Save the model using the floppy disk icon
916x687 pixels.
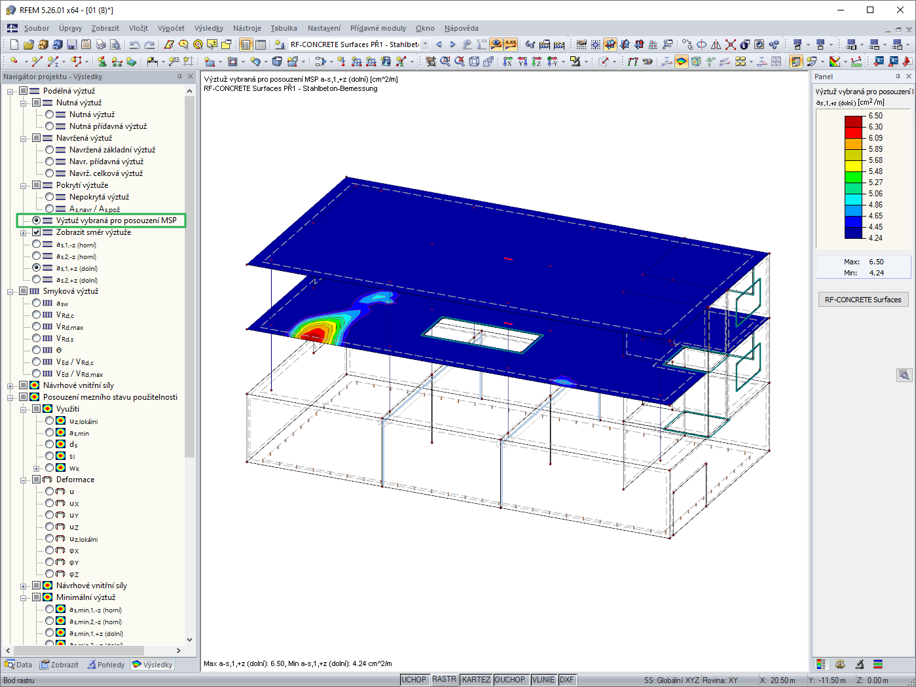[71, 44]
